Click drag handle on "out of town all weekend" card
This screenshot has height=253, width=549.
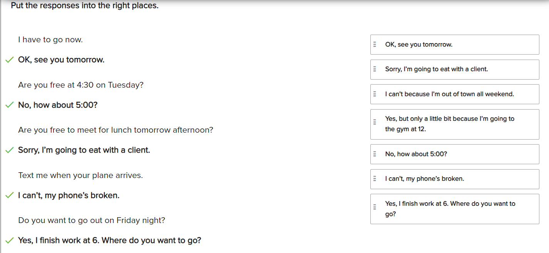[x=375, y=94]
